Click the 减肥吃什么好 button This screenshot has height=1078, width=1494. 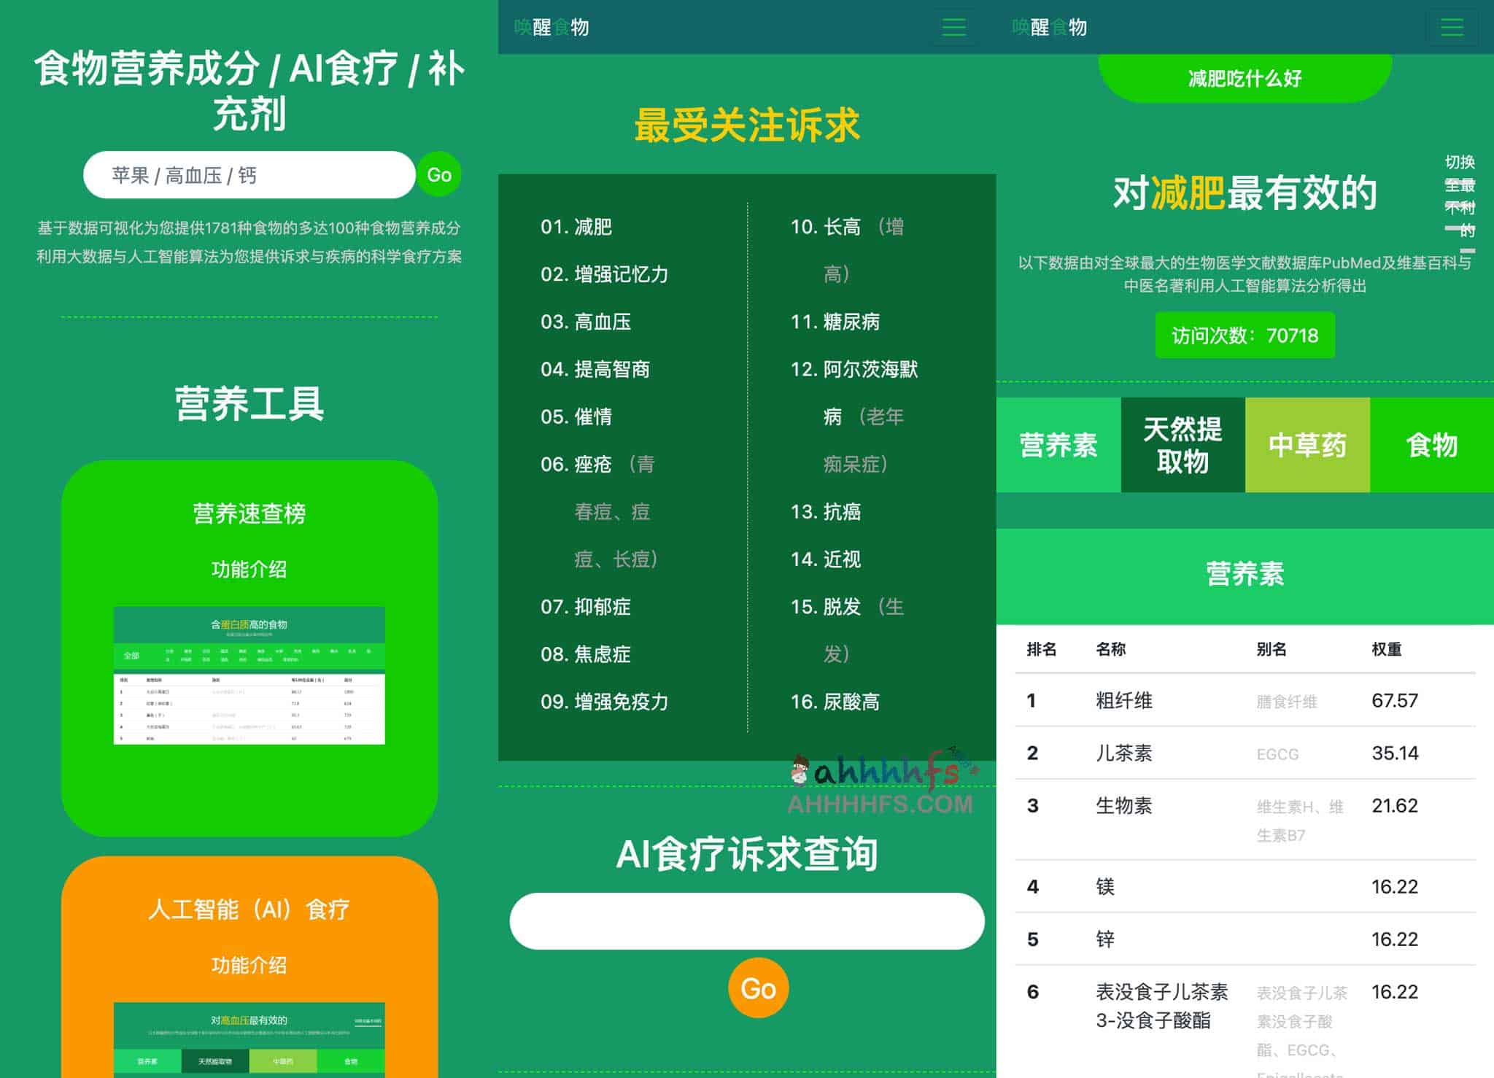1244,79
